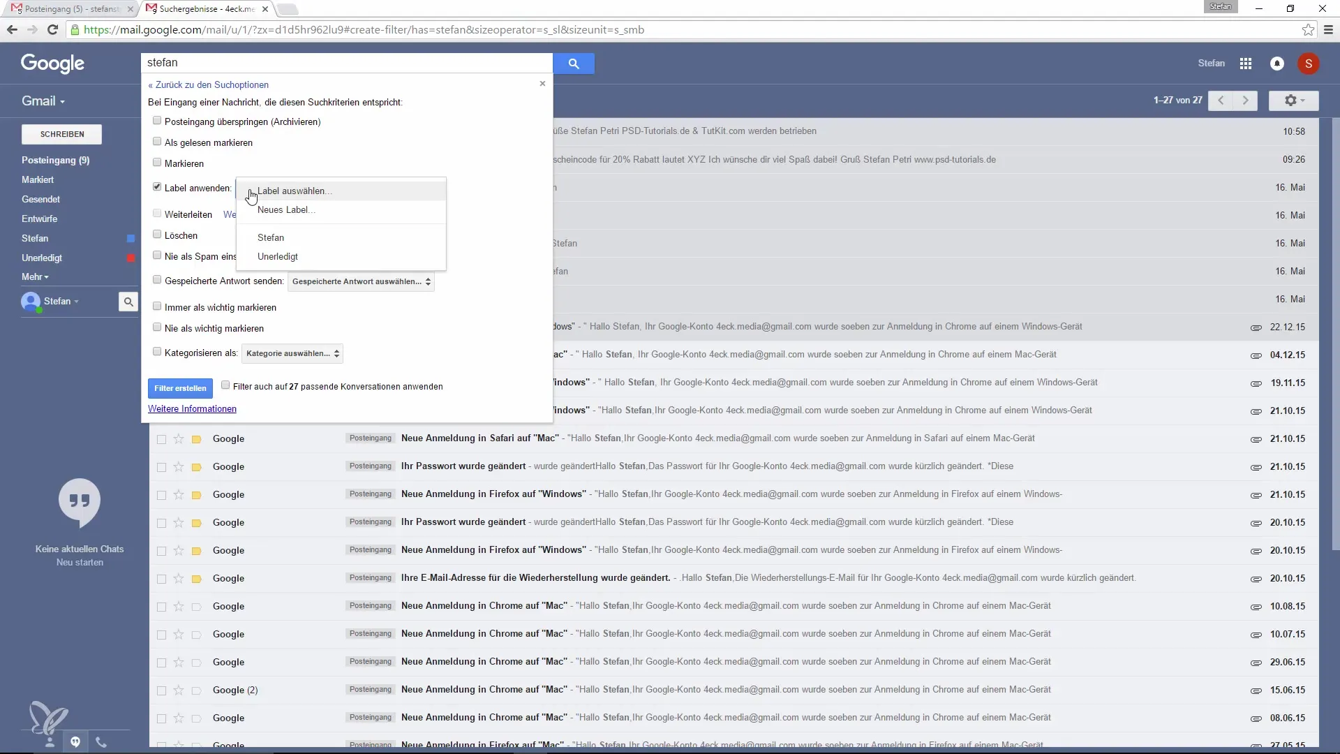Click the red Unerledigt label color
This screenshot has width=1340, height=754.
(x=131, y=258)
